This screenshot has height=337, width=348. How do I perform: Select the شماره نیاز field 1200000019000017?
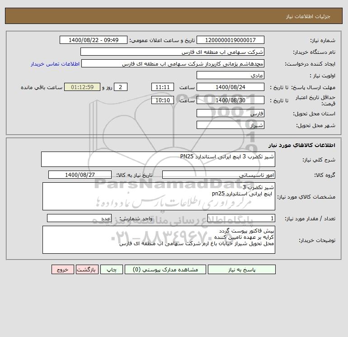click(230, 40)
